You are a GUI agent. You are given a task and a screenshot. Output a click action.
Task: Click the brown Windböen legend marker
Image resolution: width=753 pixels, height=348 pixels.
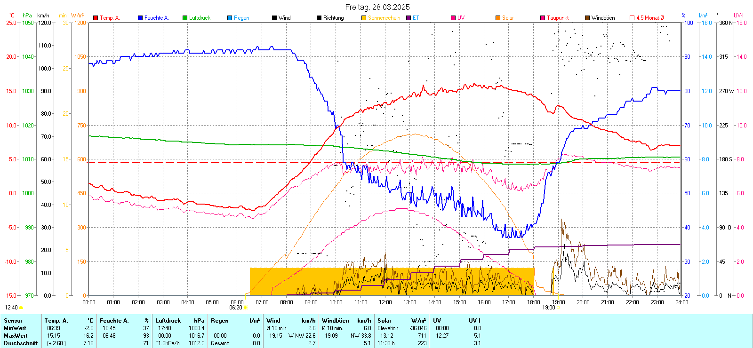coord(587,18)
